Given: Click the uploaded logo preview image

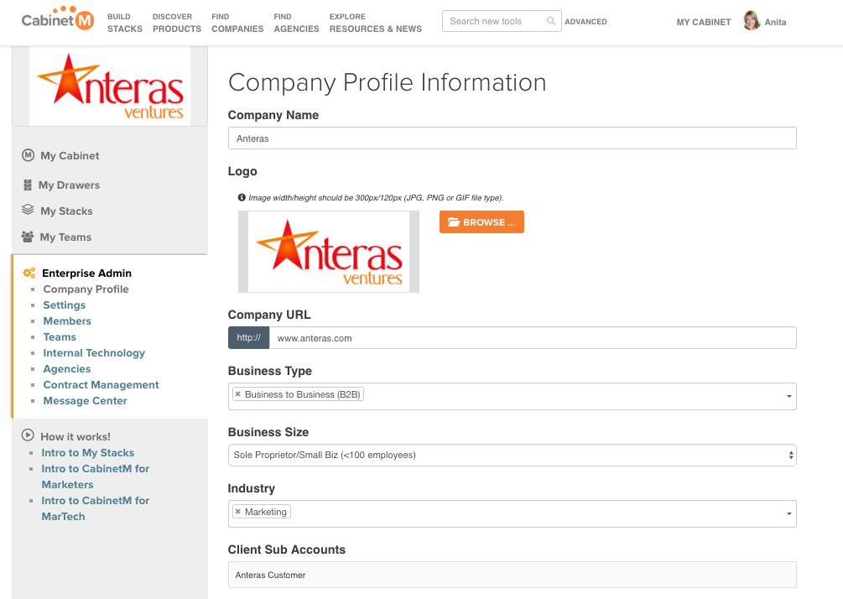Looking at the screenshot, I should (329, 252).
